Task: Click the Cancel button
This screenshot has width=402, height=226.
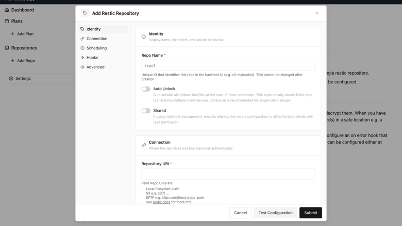Action: [240, 213]
